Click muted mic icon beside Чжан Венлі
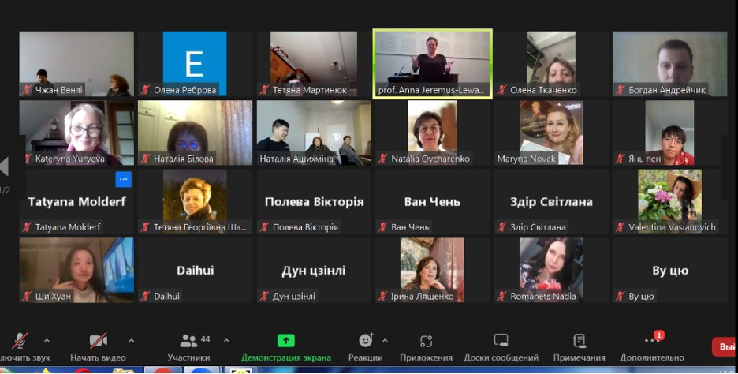The height and width of the screenshot is (374, 738). click(28, 89)
